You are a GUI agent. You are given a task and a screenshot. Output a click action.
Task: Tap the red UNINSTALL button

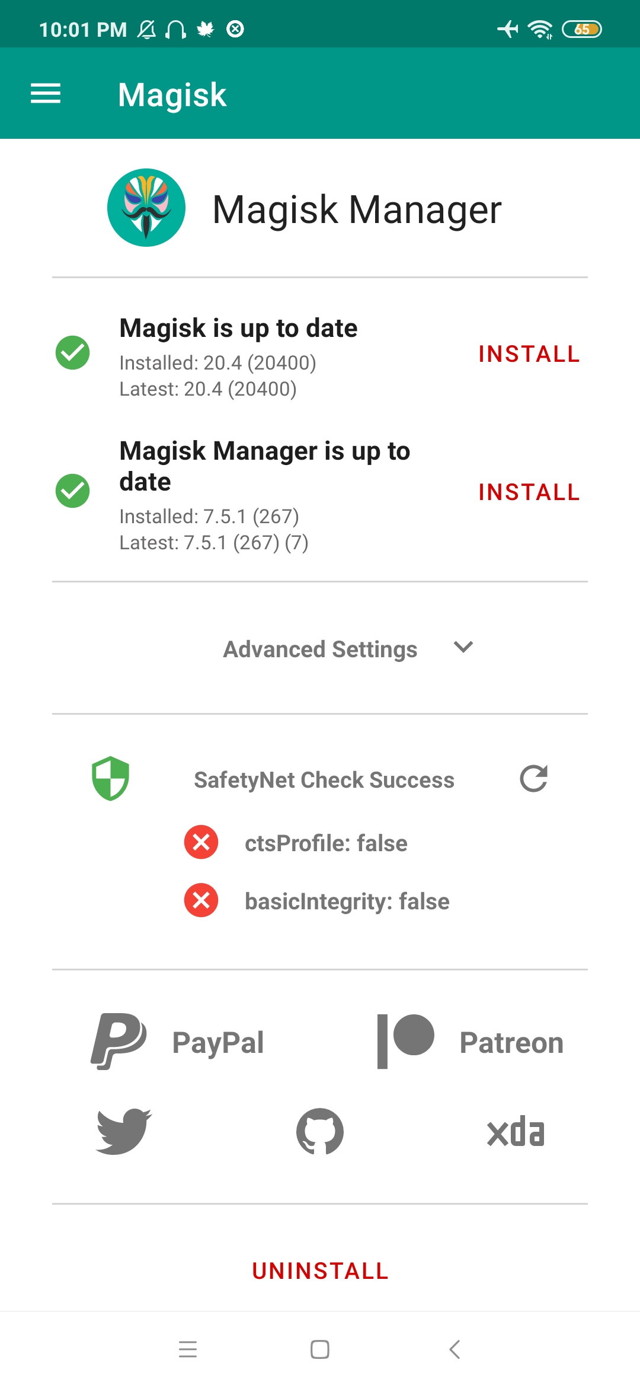[x=320, y=1271]
